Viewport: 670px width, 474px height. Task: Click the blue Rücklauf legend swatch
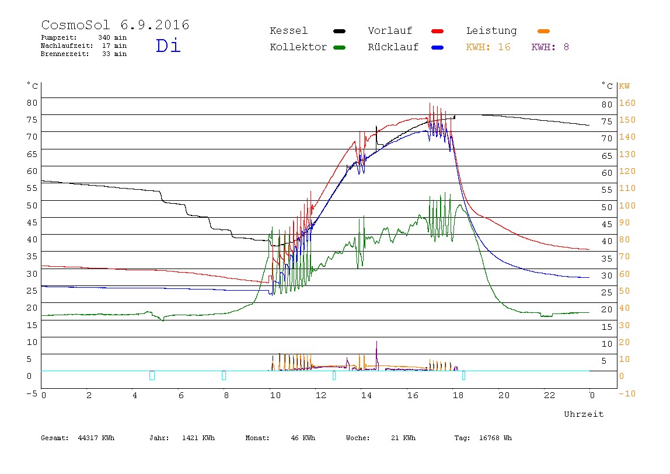pyautogui.click(x=438, y=47)
